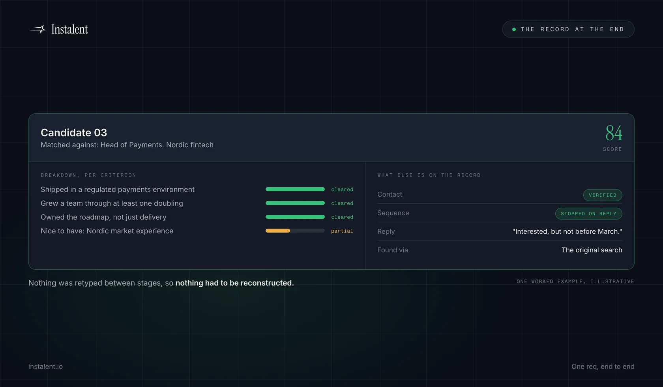Image resolution: width=663 pixels, height=387 pixels.
Task: Click the score value 84
Action: (614, 133)
